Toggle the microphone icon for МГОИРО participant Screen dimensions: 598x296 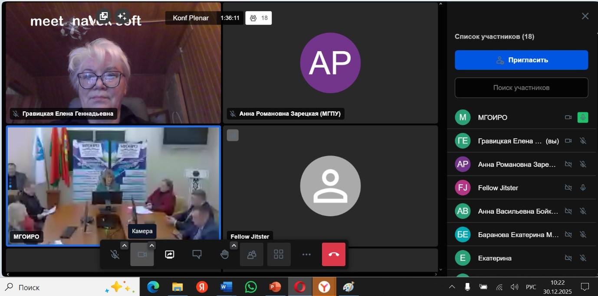pyautogui.click(x=583, y=117)
